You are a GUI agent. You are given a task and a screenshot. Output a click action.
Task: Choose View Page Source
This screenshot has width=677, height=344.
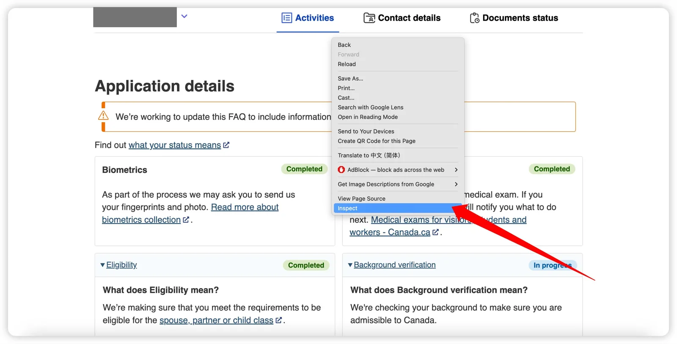coord(398,199)
